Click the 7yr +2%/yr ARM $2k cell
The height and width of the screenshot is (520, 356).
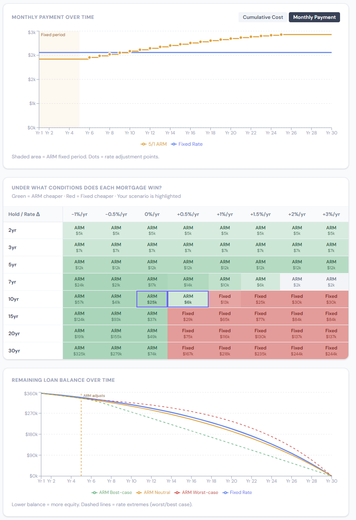297,282
